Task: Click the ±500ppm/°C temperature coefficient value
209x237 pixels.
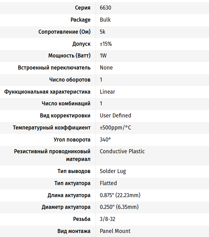Action: (115, 128)
